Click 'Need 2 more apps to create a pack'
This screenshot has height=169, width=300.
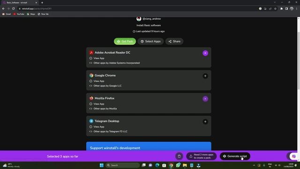201,156
